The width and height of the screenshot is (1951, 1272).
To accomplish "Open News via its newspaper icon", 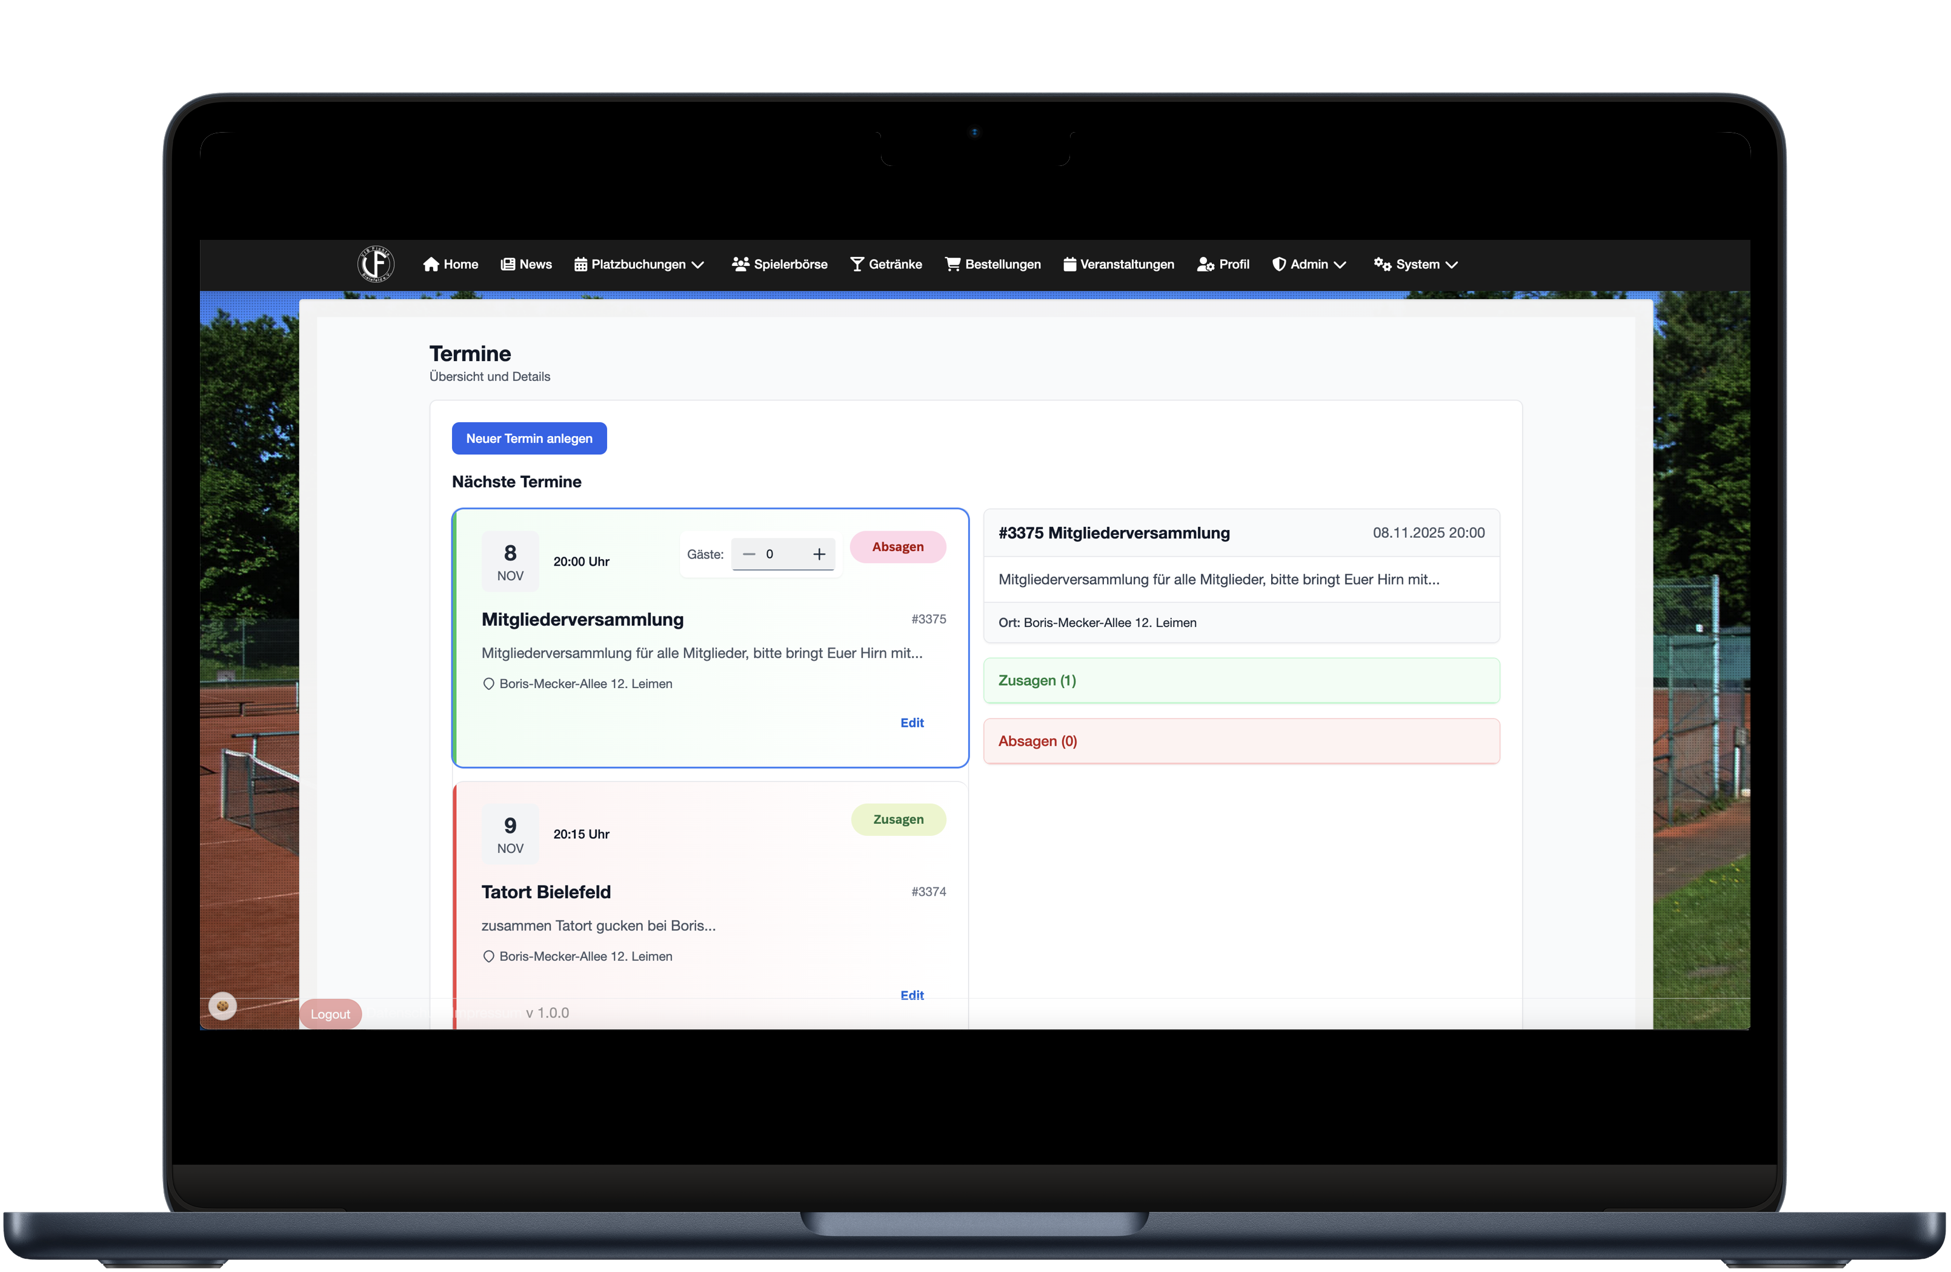I will (507, 264).
